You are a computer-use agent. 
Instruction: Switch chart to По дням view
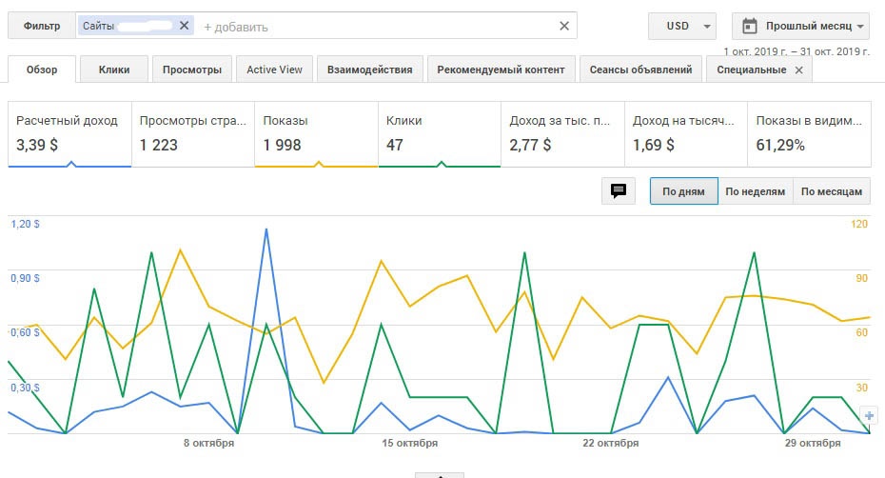[x=683, y=191]
